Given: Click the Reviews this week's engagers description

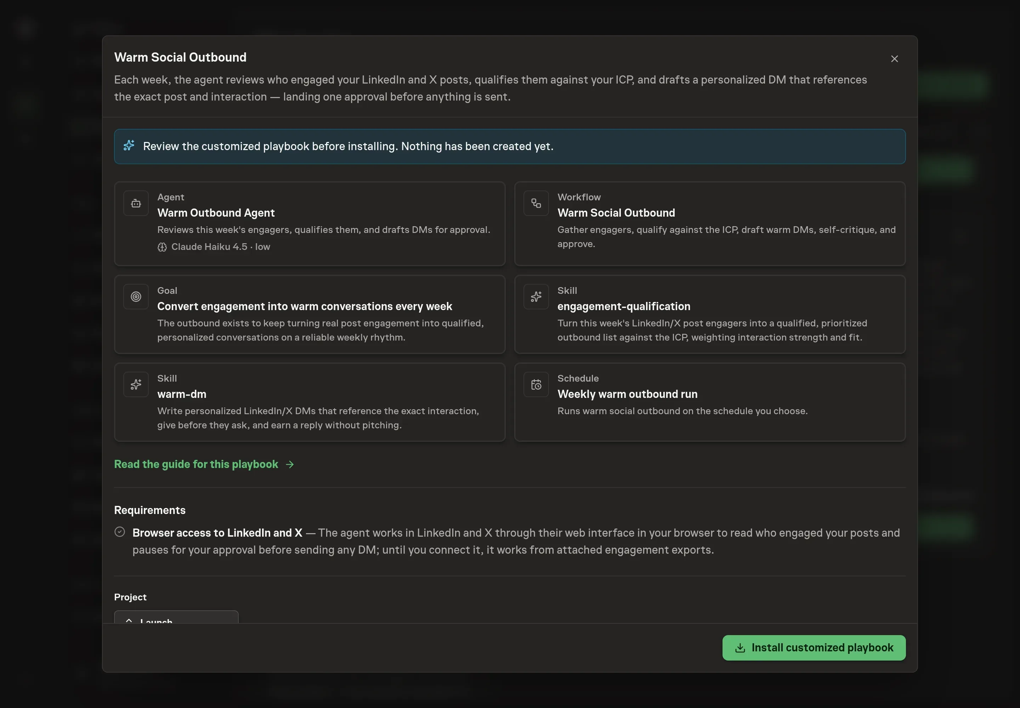Looking at the screenshot, I should click(x=324, y=230).
